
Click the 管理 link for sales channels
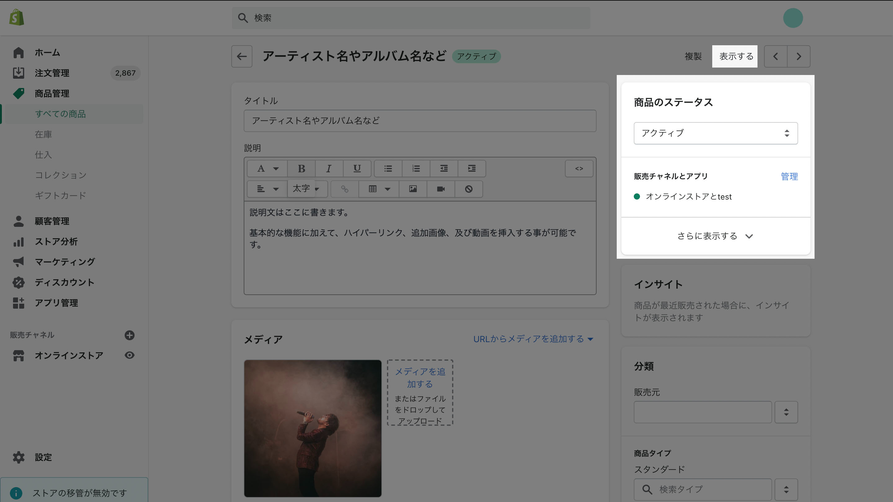[789, 176]
